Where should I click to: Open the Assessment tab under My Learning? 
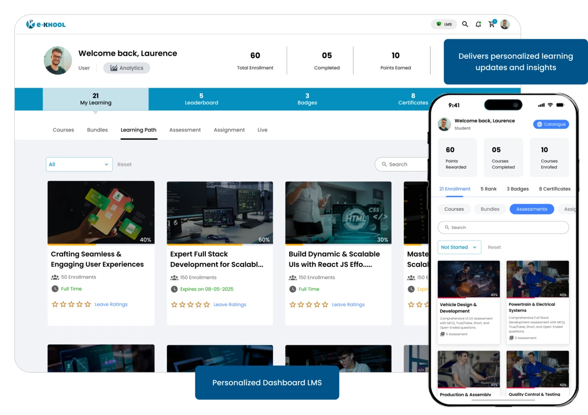[x=185, y=130]
